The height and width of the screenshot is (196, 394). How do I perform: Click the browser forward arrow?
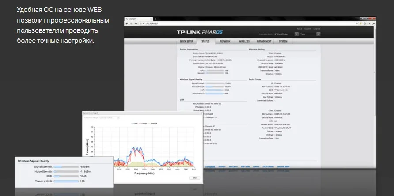[130, 23]
